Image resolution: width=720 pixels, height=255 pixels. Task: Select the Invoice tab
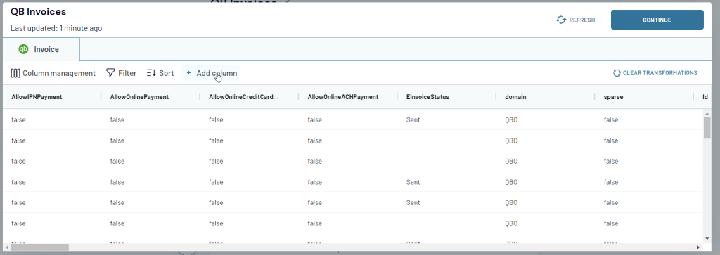41,49
